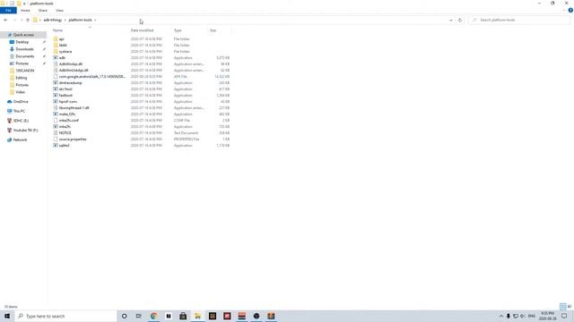Open the Share ribbon tab
574x322 pixels.
43,11
